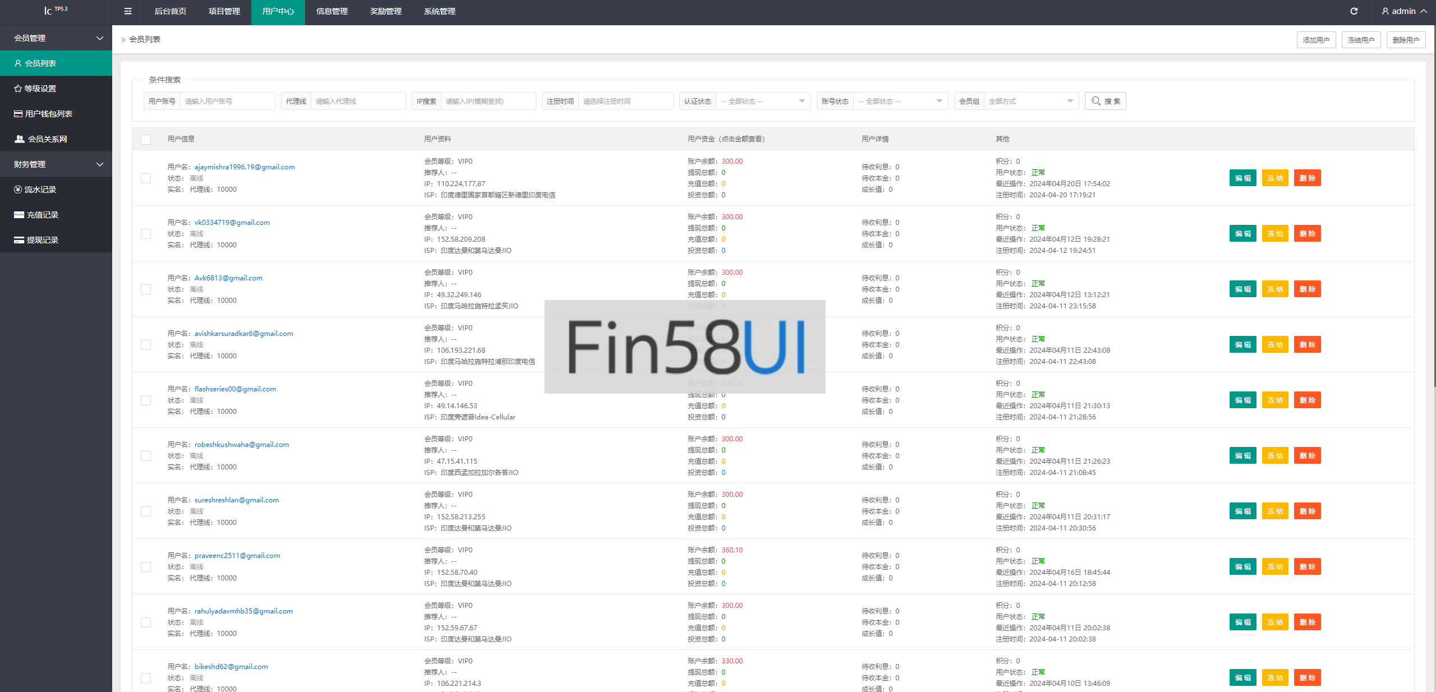Open the 会员组 全部方式 dropdown

click(1030, 102)
